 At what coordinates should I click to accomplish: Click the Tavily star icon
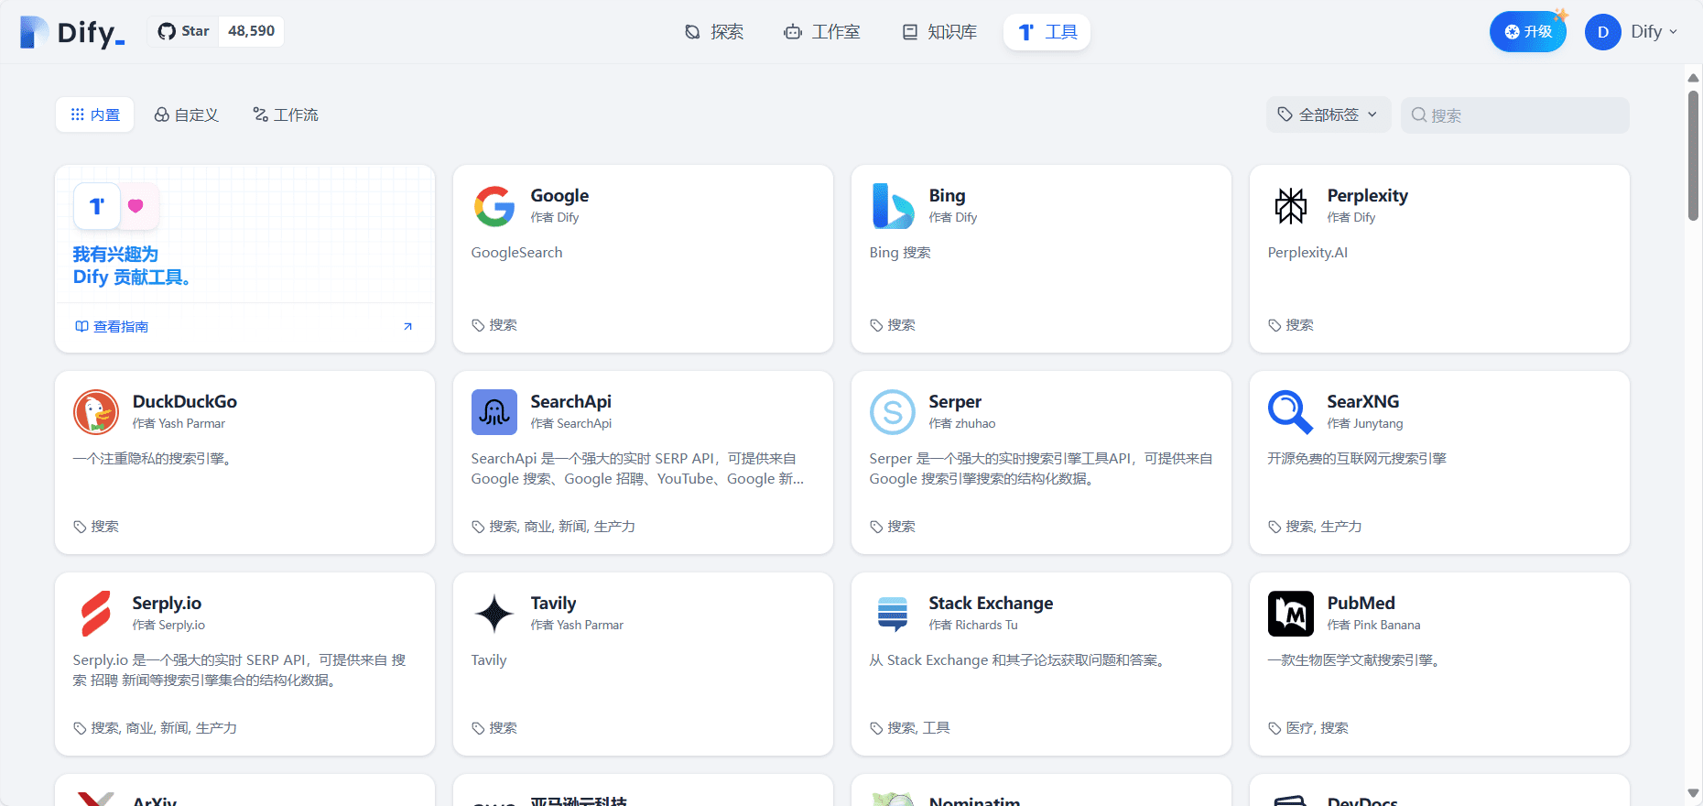pos(494,614)
